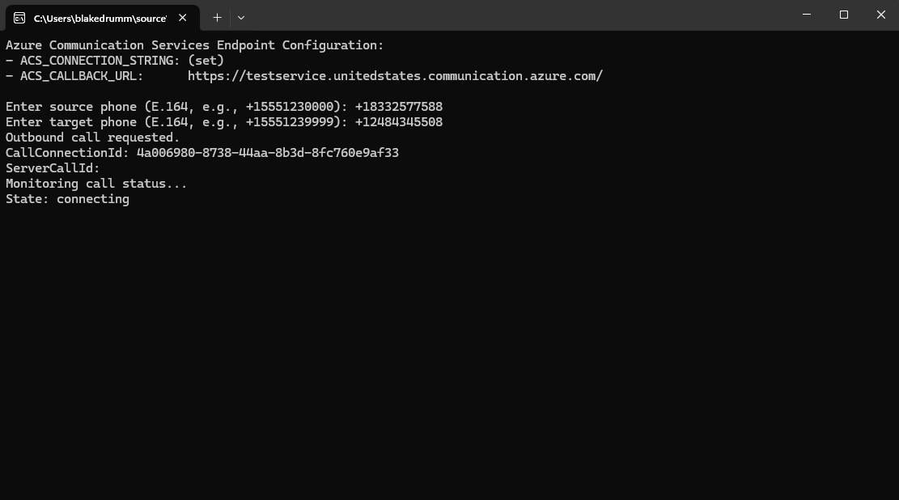
Task: Open the testservice.unitedstates.communication.azure.com URL
Action: coord(395,76)
